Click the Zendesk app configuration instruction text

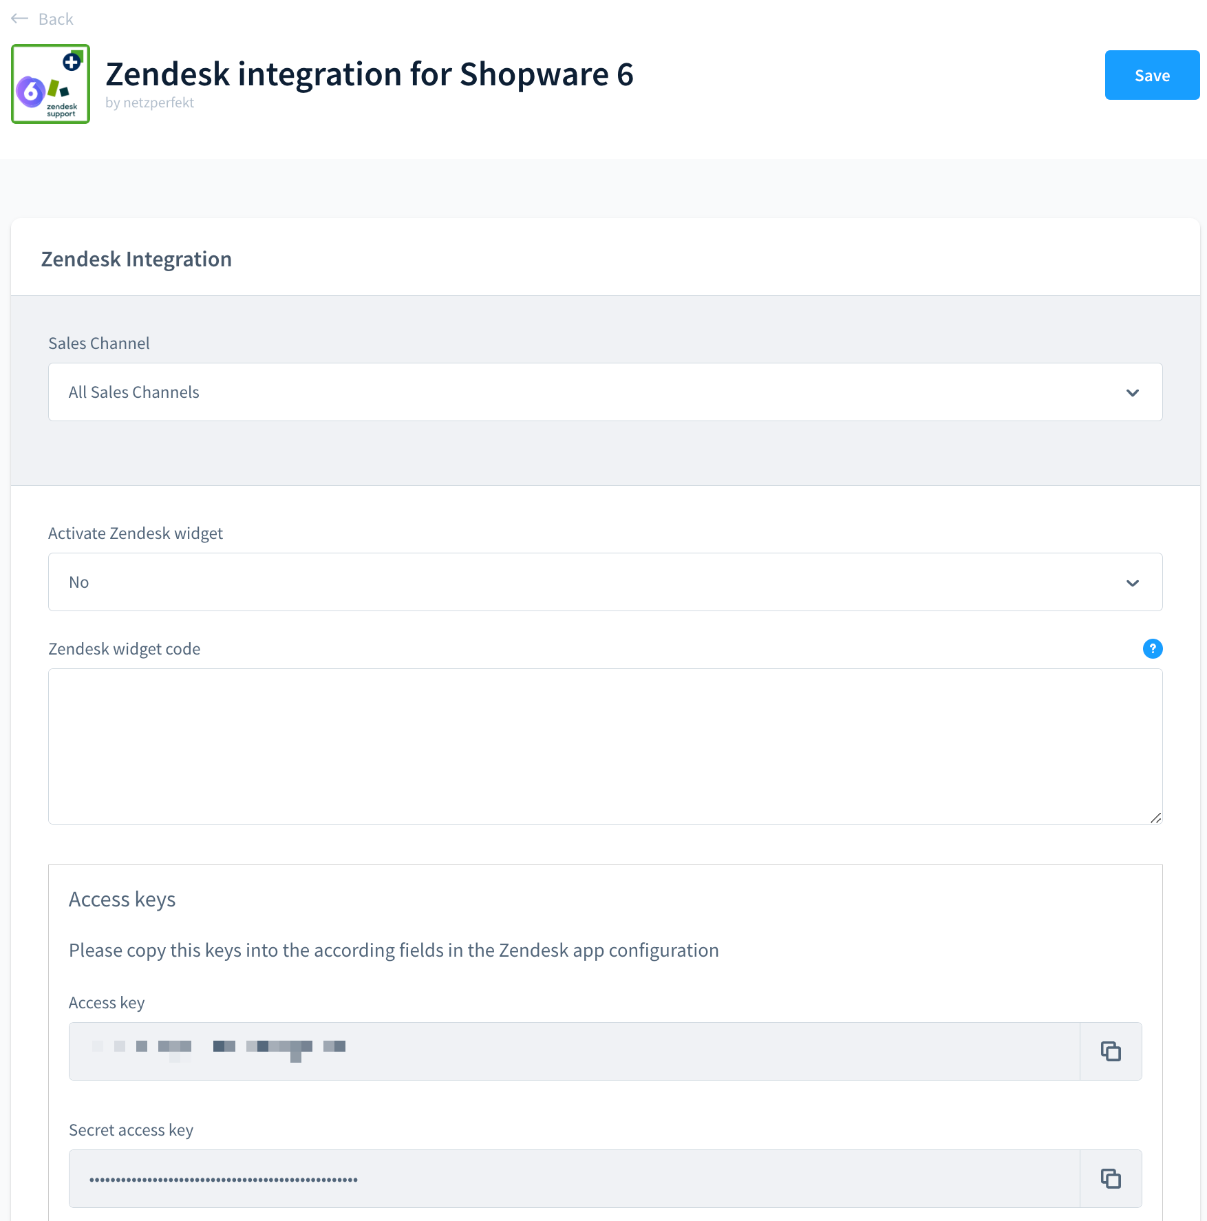(x=394, y=951)
